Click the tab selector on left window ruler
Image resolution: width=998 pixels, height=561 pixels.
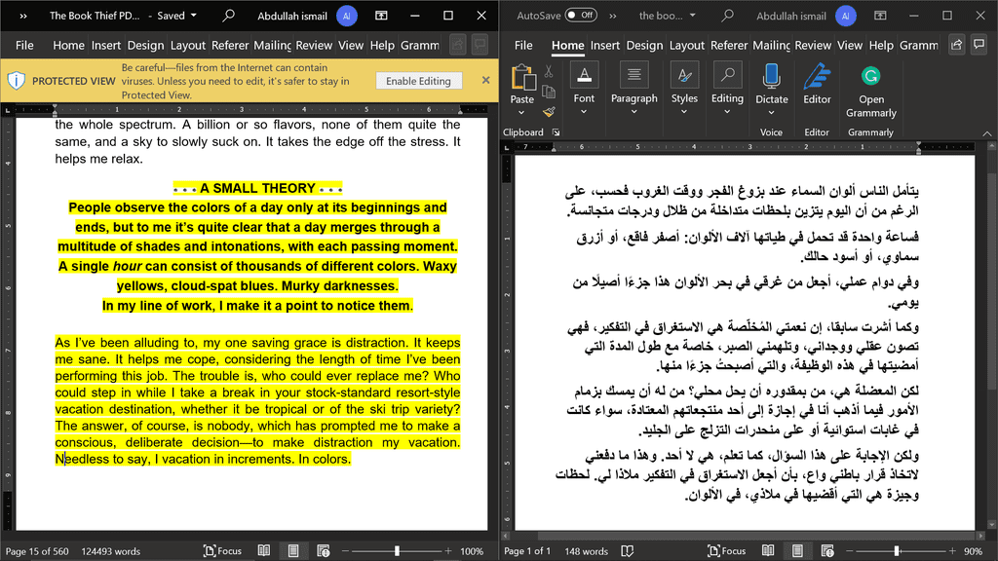[x=8, y=110]
